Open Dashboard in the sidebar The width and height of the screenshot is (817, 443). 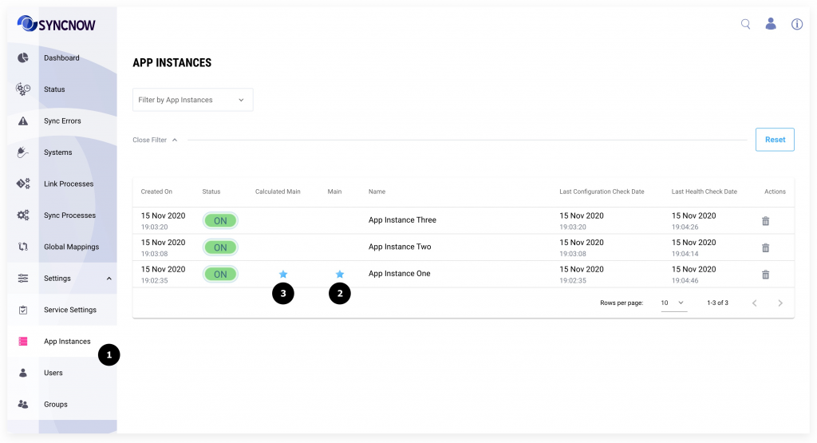click(x=61, y=57)
